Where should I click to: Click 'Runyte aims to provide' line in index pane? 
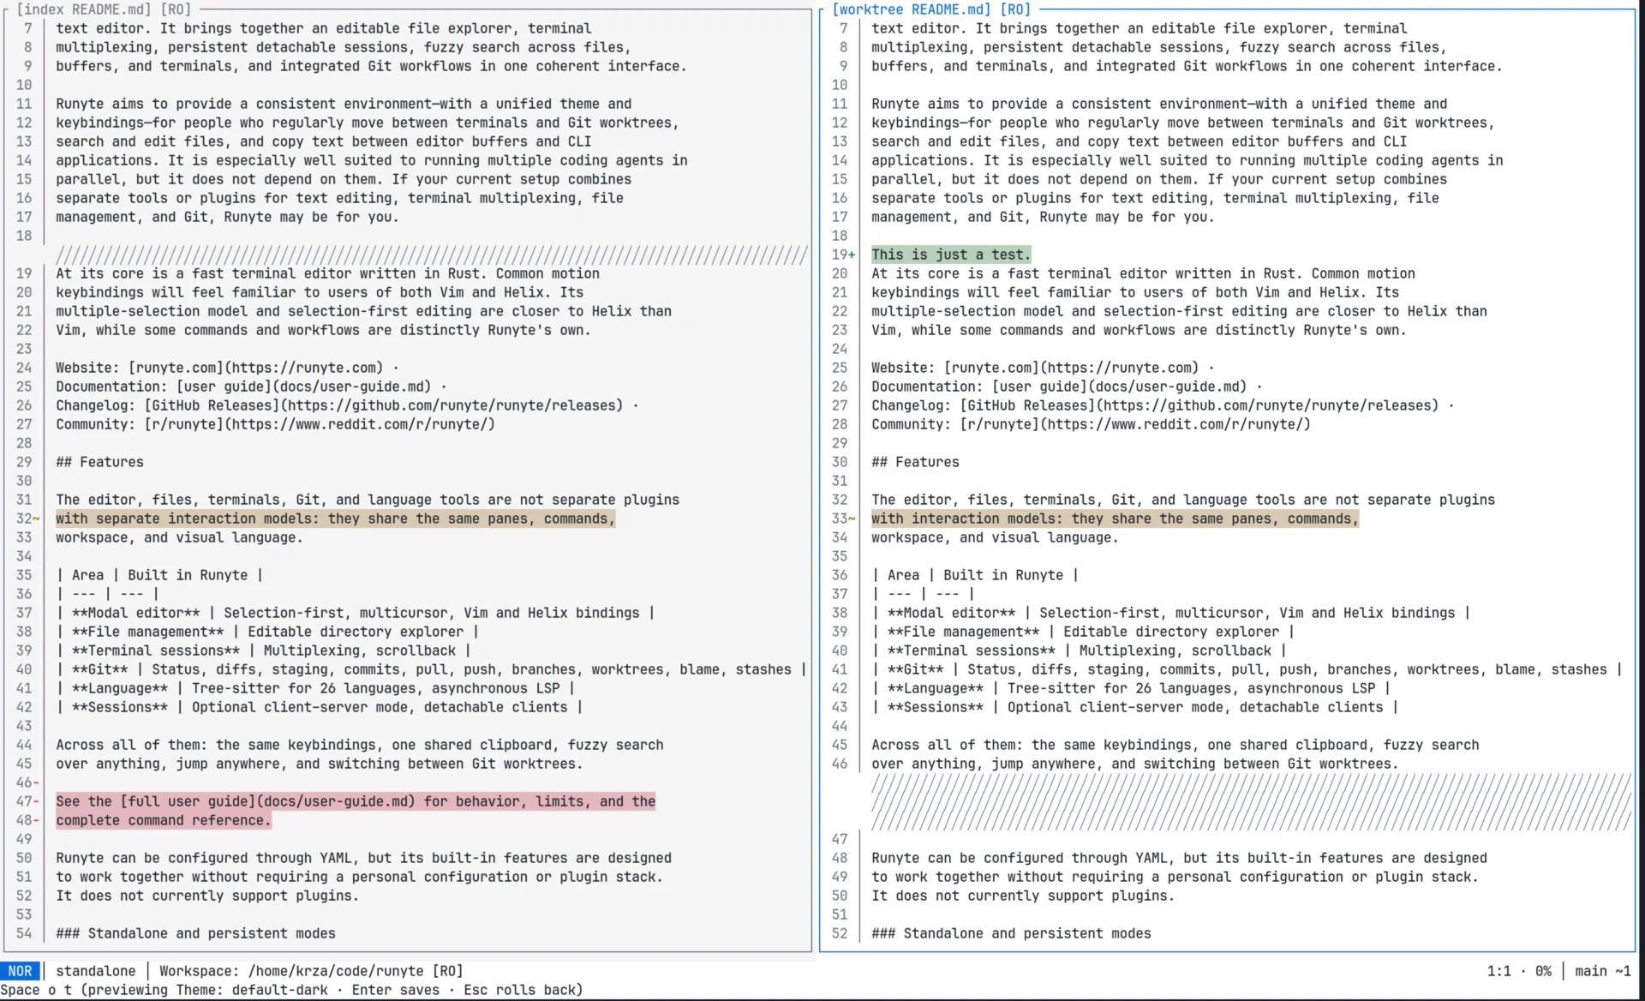(x=344, y=104)
